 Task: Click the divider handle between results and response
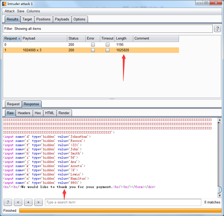pos(112,99)
